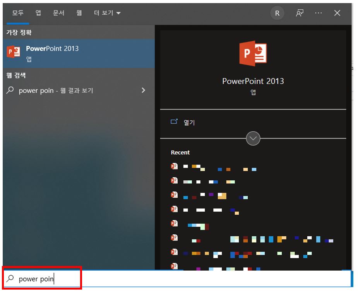Click the search box containing power poin
The width and height of the screenshot is (358, 295).
click(x=178, y=279)
